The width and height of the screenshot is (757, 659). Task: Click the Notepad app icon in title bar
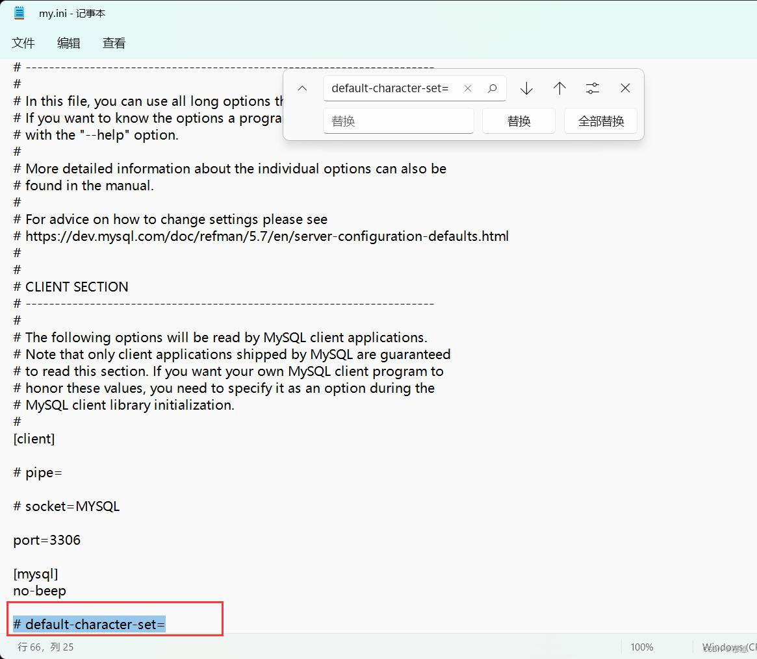(19, 13)
